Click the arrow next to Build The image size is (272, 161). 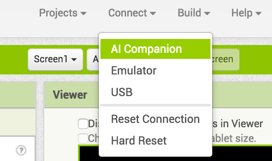207,13
